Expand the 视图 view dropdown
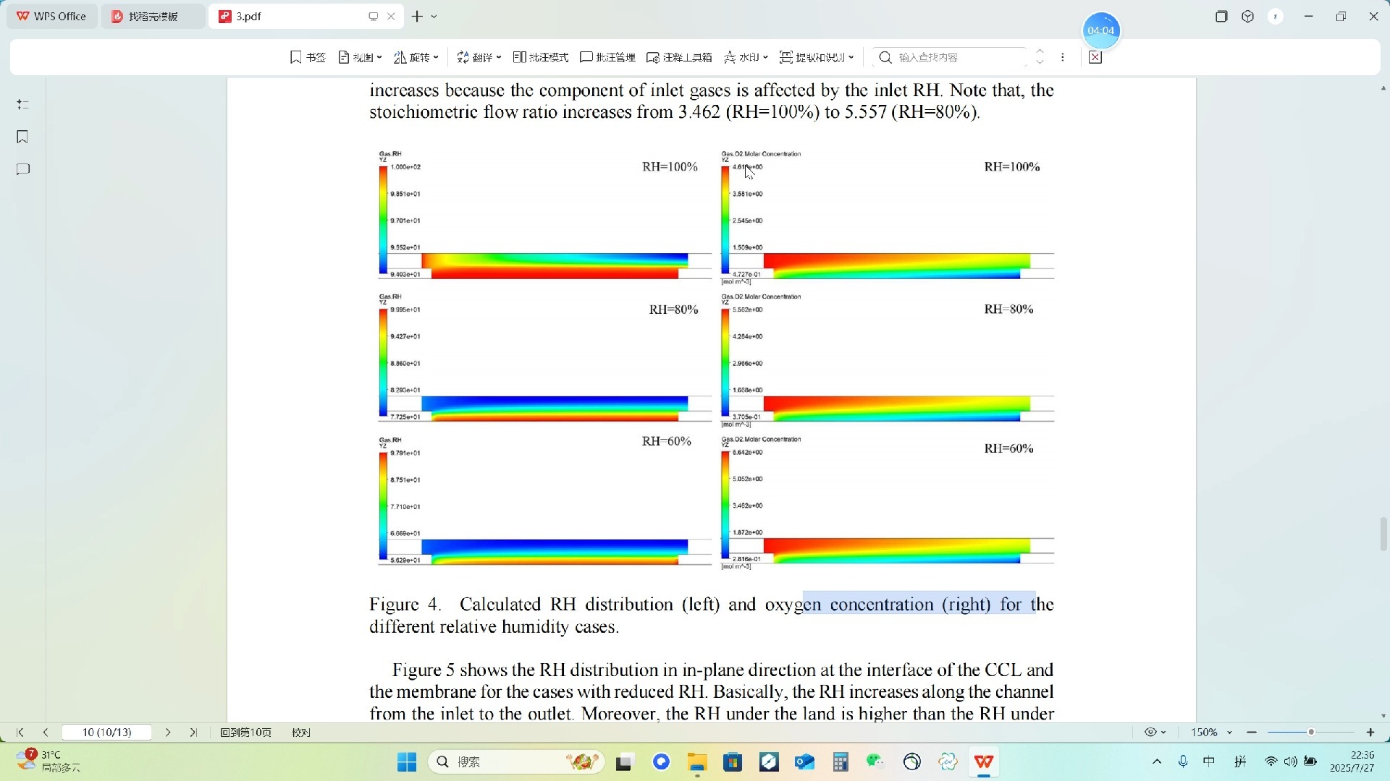 pos(360,57)
